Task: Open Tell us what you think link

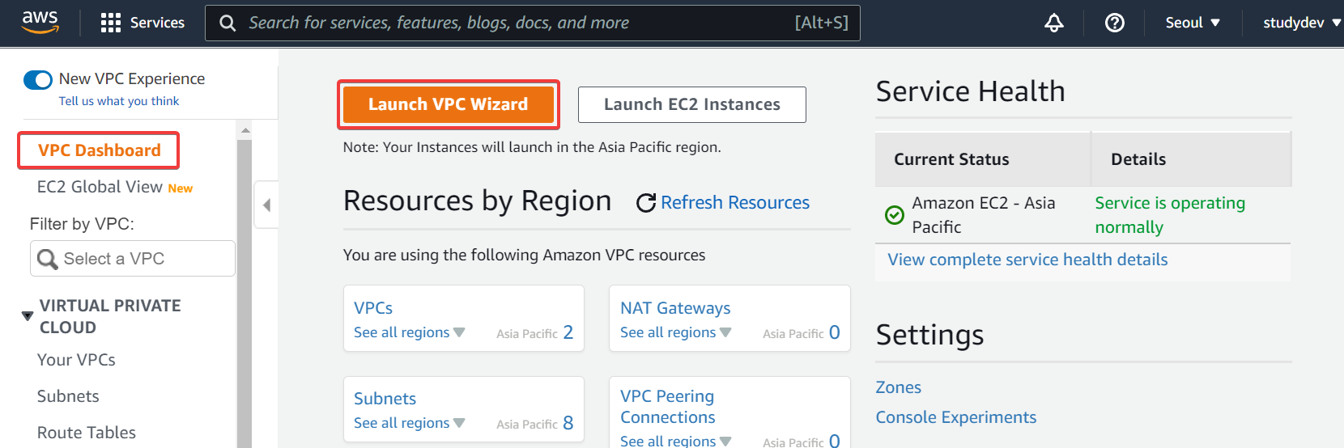Action: coord(119,101)
